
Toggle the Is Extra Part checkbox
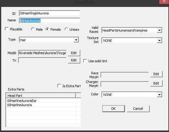tap(59, 86)
